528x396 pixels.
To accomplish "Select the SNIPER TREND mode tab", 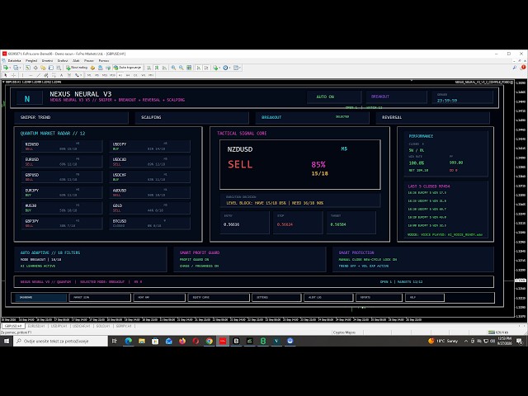I will coord(71,117).
